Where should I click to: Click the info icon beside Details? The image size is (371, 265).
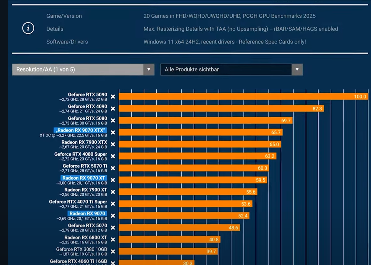(x=28, y=29)
